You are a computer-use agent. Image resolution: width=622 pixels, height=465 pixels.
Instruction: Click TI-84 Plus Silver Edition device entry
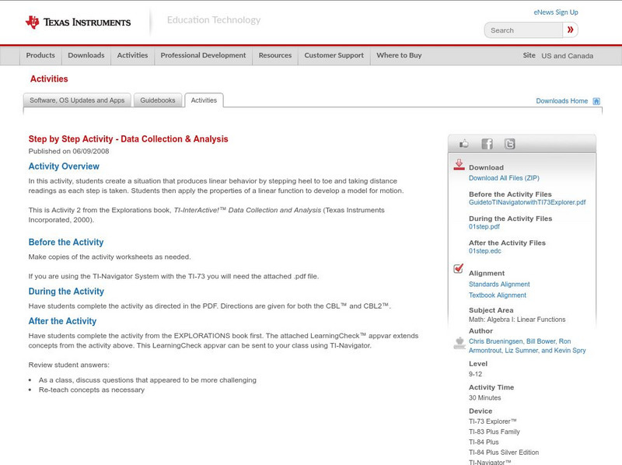504,453
